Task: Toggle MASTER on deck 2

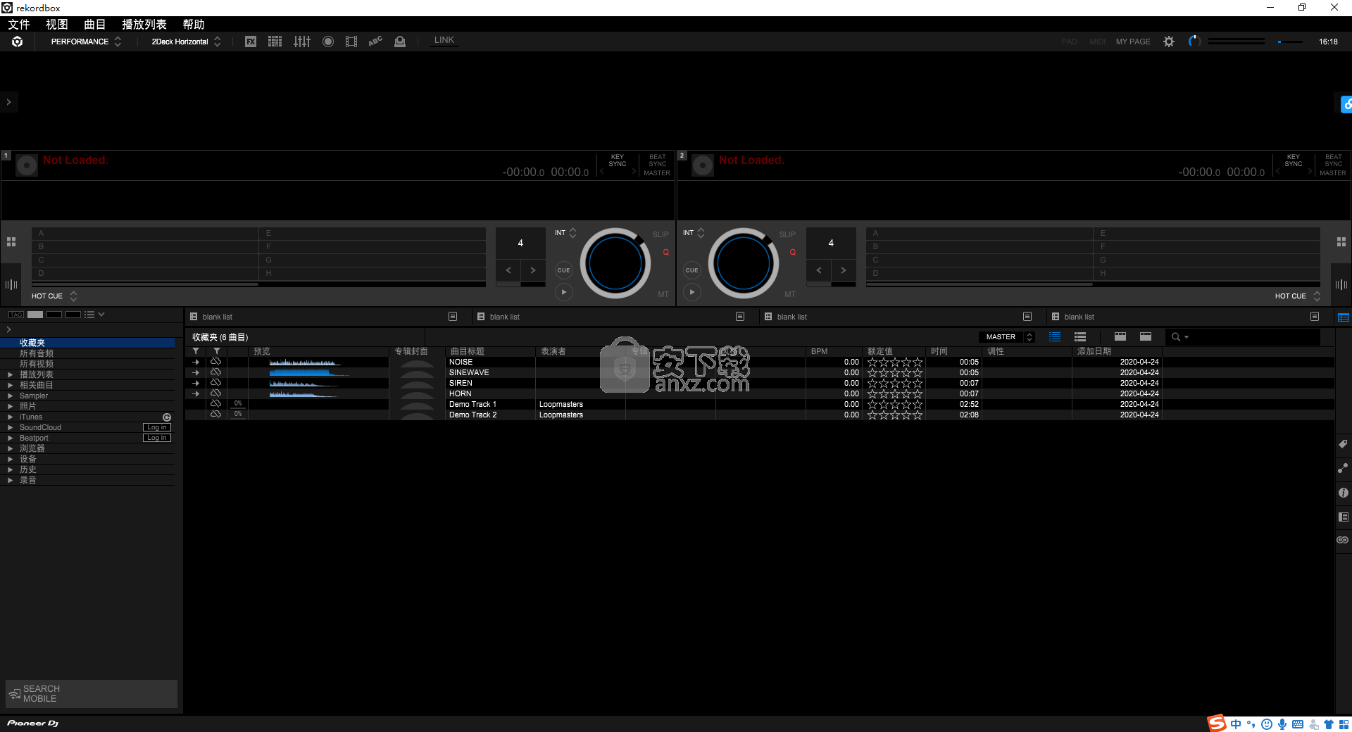Action: 1333,173
